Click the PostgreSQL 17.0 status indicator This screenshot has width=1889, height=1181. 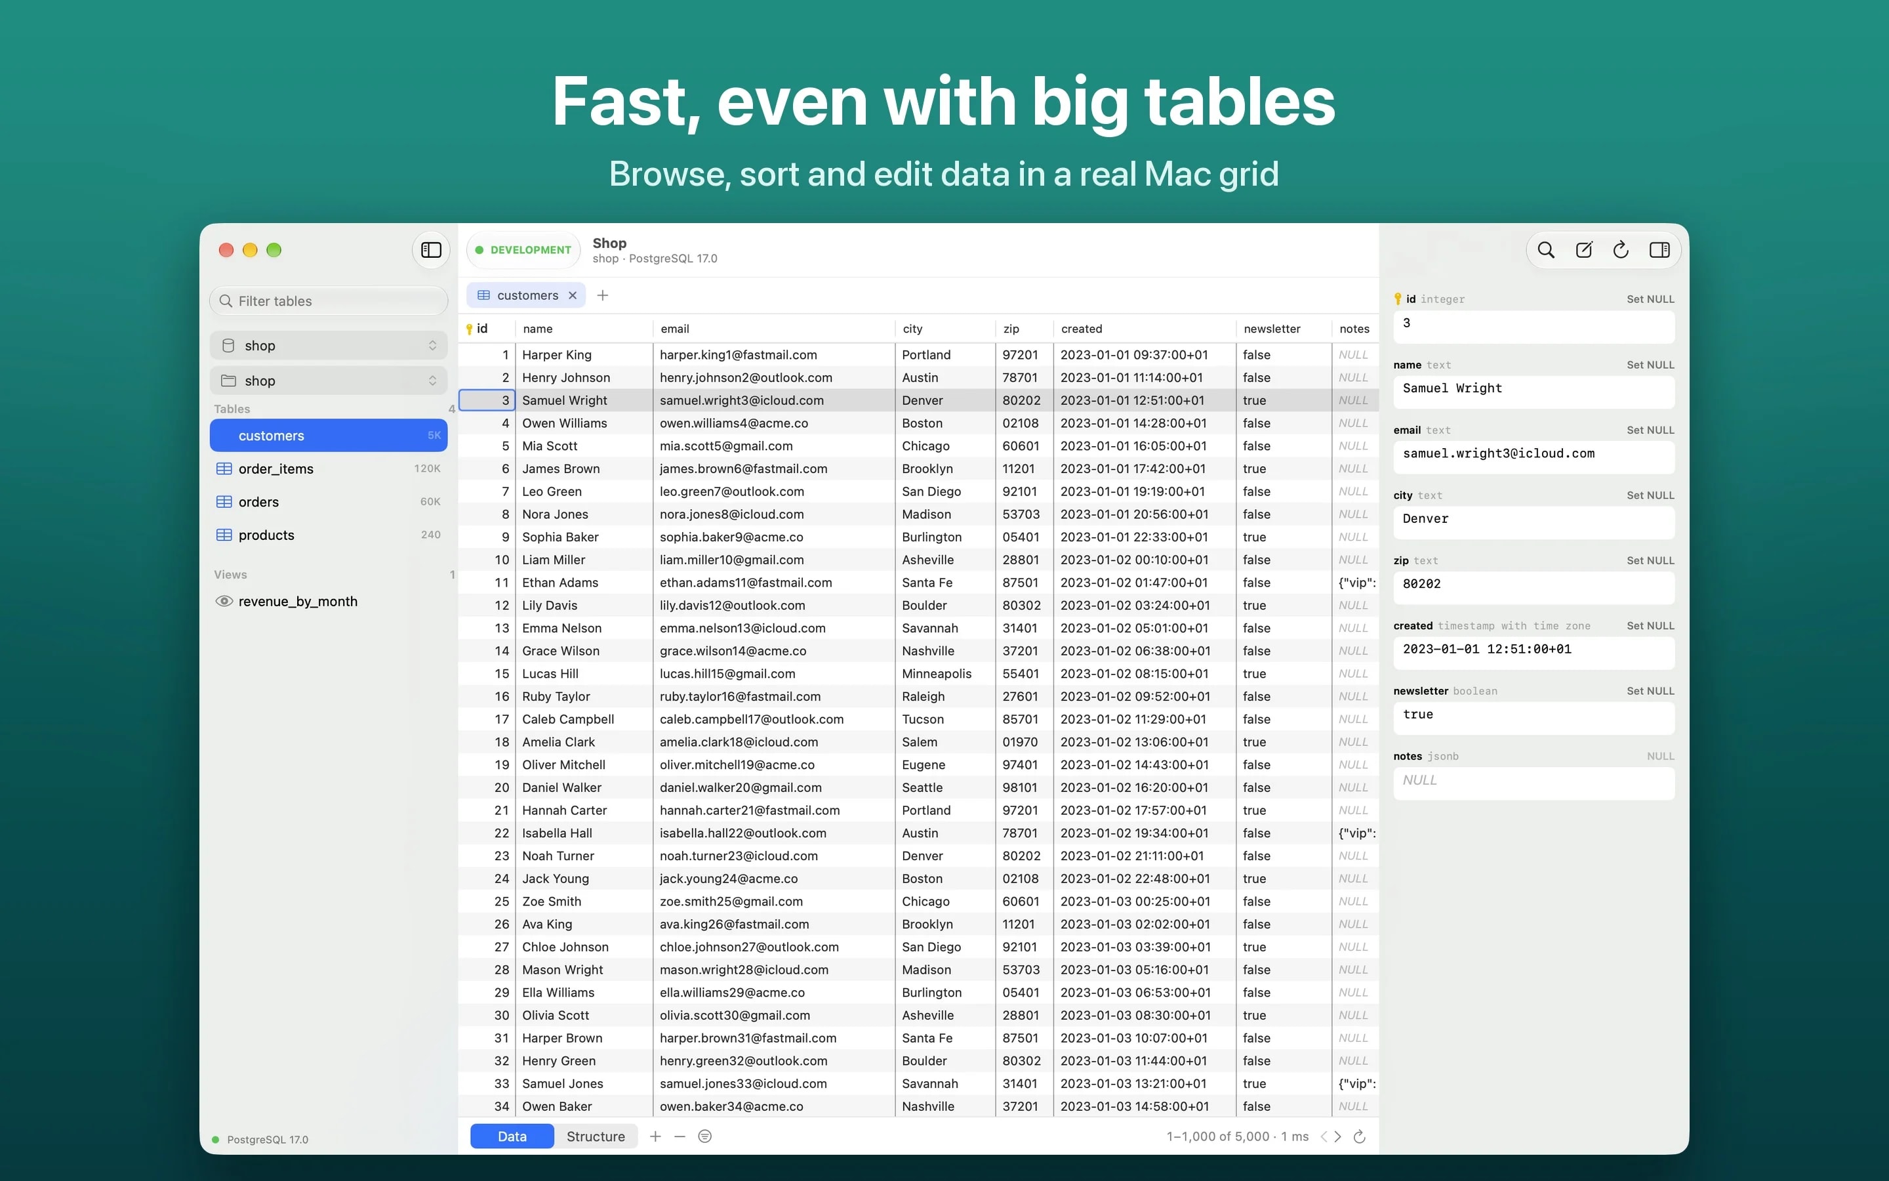(260, 1140)
